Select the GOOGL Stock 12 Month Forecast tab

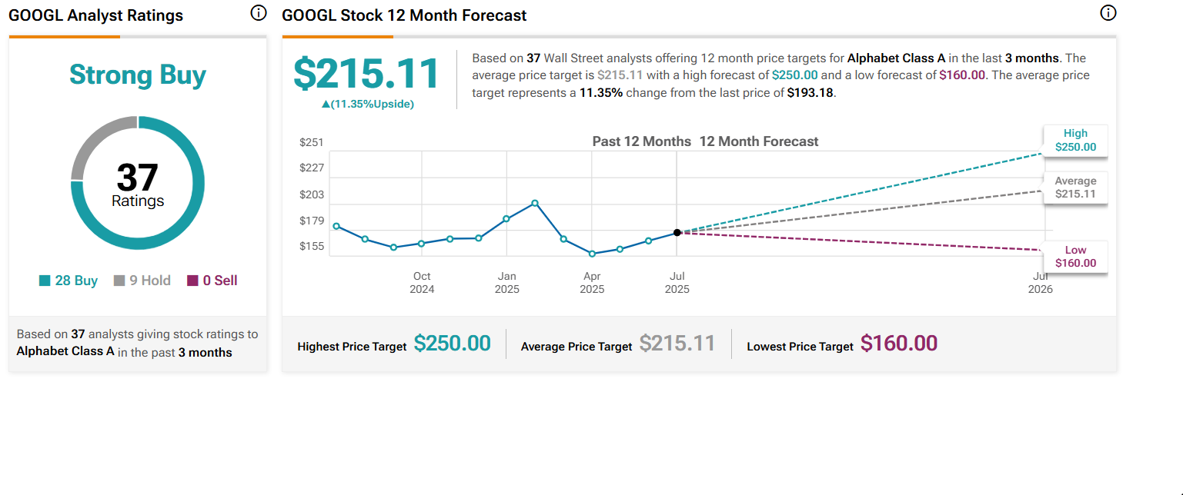[x=404, y=15]
